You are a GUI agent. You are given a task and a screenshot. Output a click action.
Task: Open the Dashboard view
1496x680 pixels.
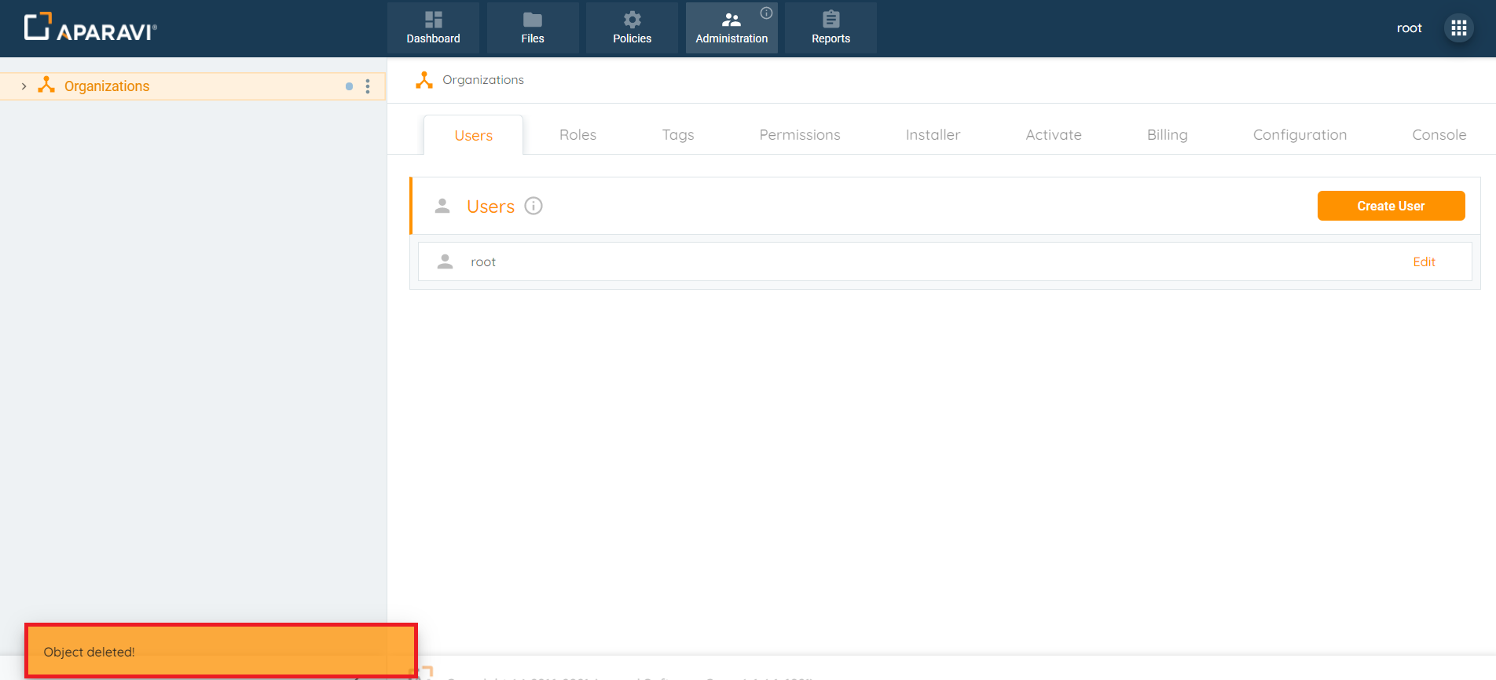[433, 28]
